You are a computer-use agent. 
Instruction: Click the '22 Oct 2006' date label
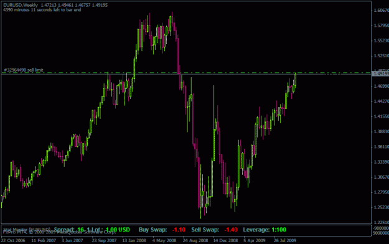[x=13, y=240]
